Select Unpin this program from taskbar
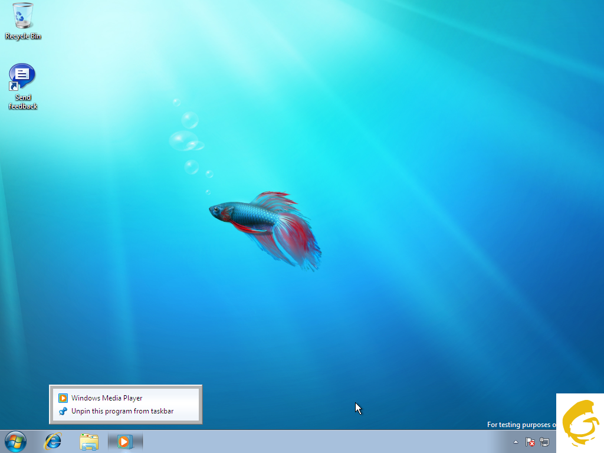604x453 pixels. click(122, 411)
